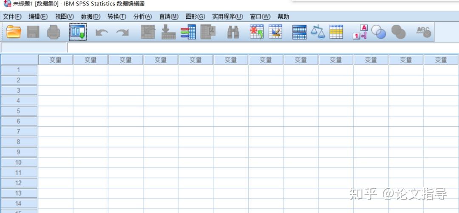Select row 11 header

click(x=19, y=173)
